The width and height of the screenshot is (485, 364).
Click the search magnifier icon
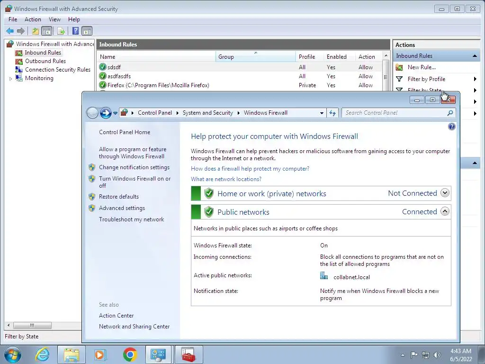tap(450, 113)
